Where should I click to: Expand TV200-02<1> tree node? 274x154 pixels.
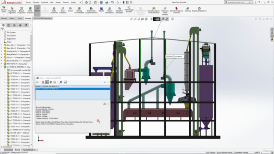5,76
